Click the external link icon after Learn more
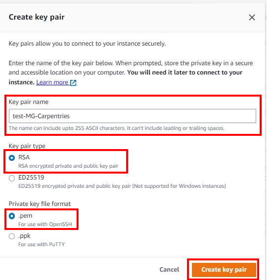Screen dimensions: 267x280 point(73,83)
